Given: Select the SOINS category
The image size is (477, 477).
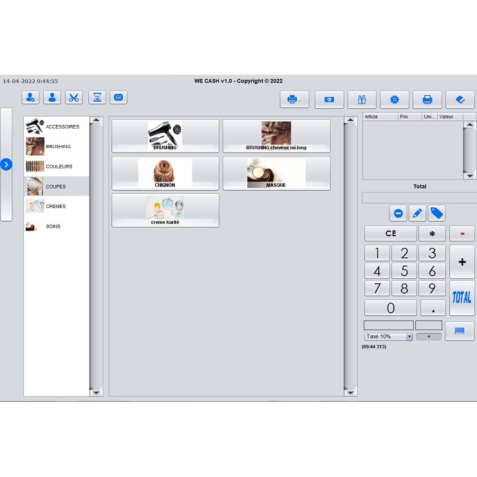Looking at the screenshot, I should pos(57,227).
